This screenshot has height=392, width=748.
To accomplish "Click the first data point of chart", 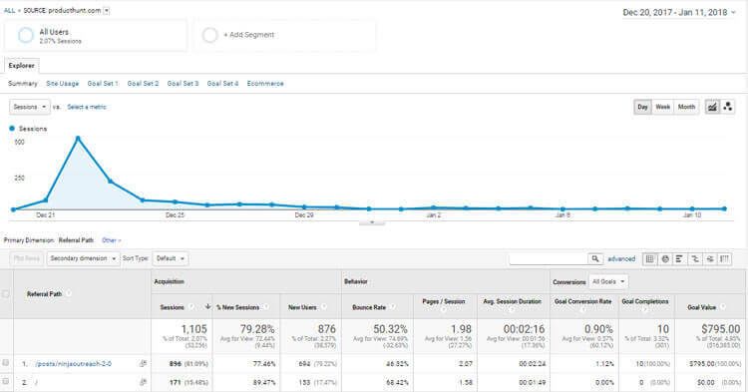I will tap(13, 209).
